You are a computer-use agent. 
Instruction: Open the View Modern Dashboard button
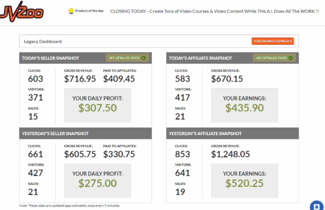pos(273,41)
